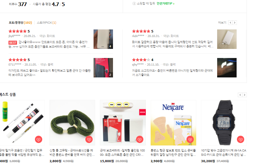
Task: Toggle wishlist heart on W10 power bank
Action: tap(140, 139)
